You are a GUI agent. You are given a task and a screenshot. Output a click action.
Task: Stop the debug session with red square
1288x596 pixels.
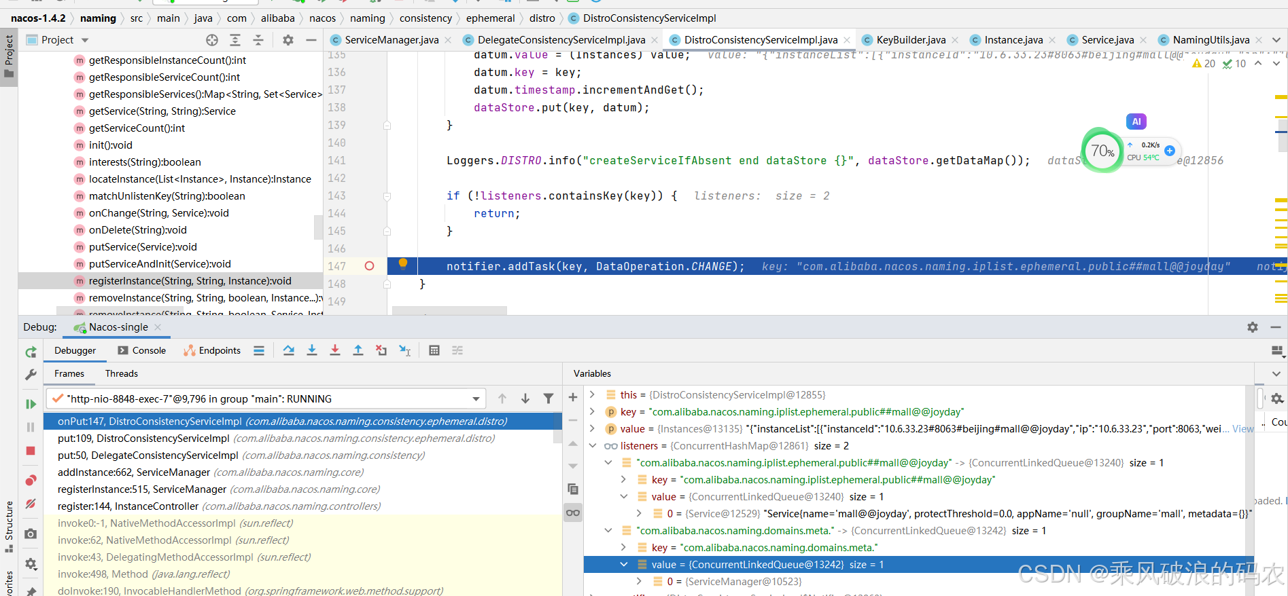point(31,451)
